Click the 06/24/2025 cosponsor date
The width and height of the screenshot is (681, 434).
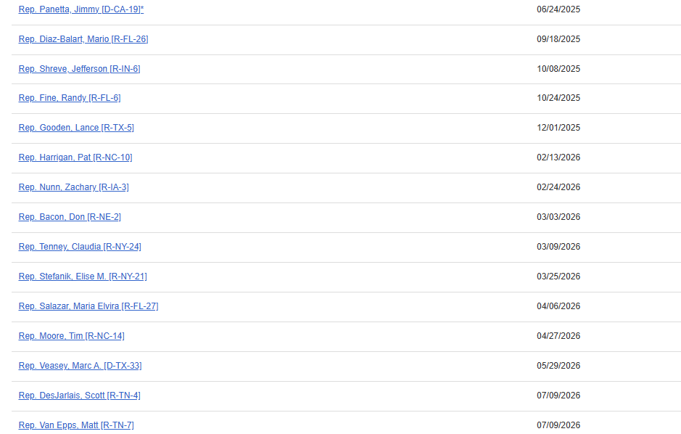558,9
